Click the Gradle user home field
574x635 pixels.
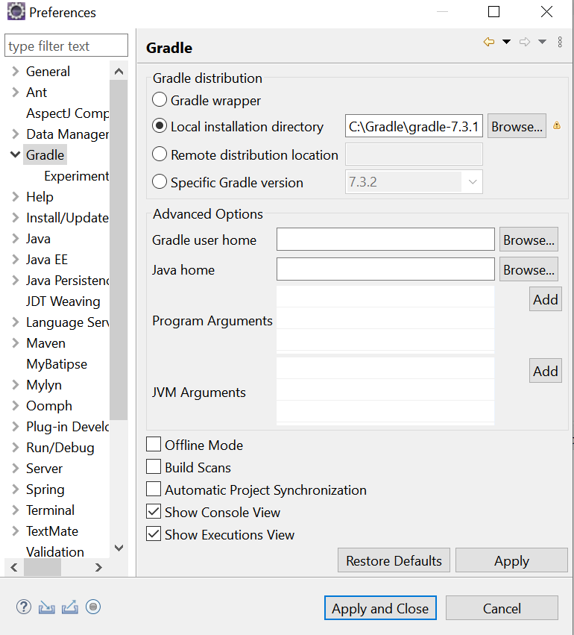tap(385, 240)
